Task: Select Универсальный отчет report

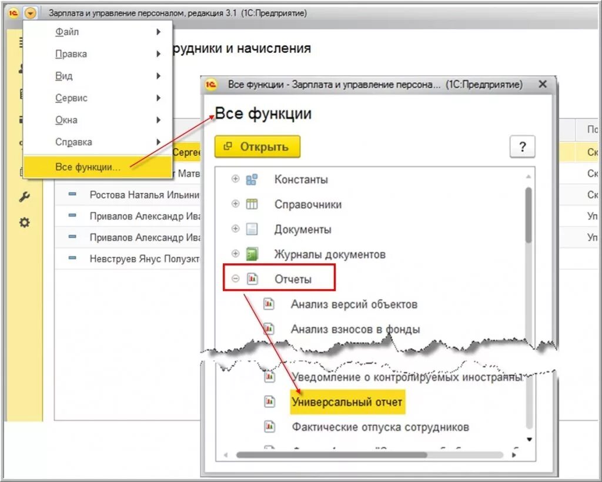Action: (347, 402)
